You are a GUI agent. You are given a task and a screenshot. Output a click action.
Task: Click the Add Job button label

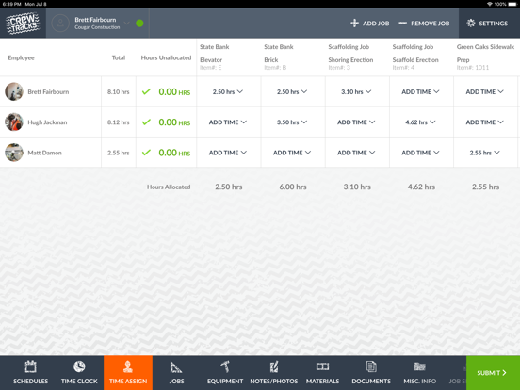coord(376,24)
